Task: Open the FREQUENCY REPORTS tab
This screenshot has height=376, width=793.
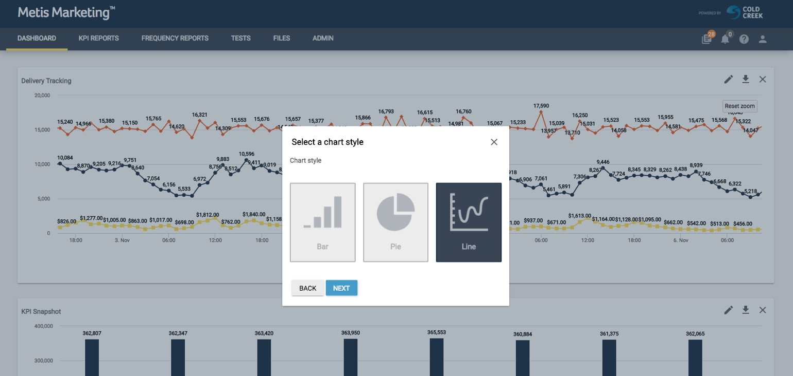Action: point(175,39)
